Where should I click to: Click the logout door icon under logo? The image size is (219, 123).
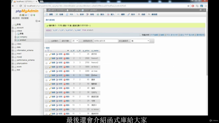click(23, 15)
